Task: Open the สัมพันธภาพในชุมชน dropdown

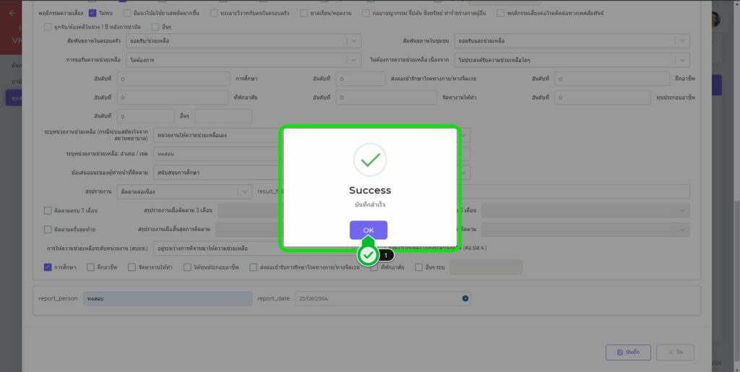Action: (x=682, y=41)
